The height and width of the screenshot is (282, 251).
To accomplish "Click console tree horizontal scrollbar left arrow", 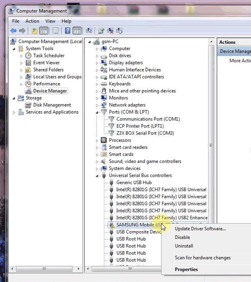I will pos(12,269).
